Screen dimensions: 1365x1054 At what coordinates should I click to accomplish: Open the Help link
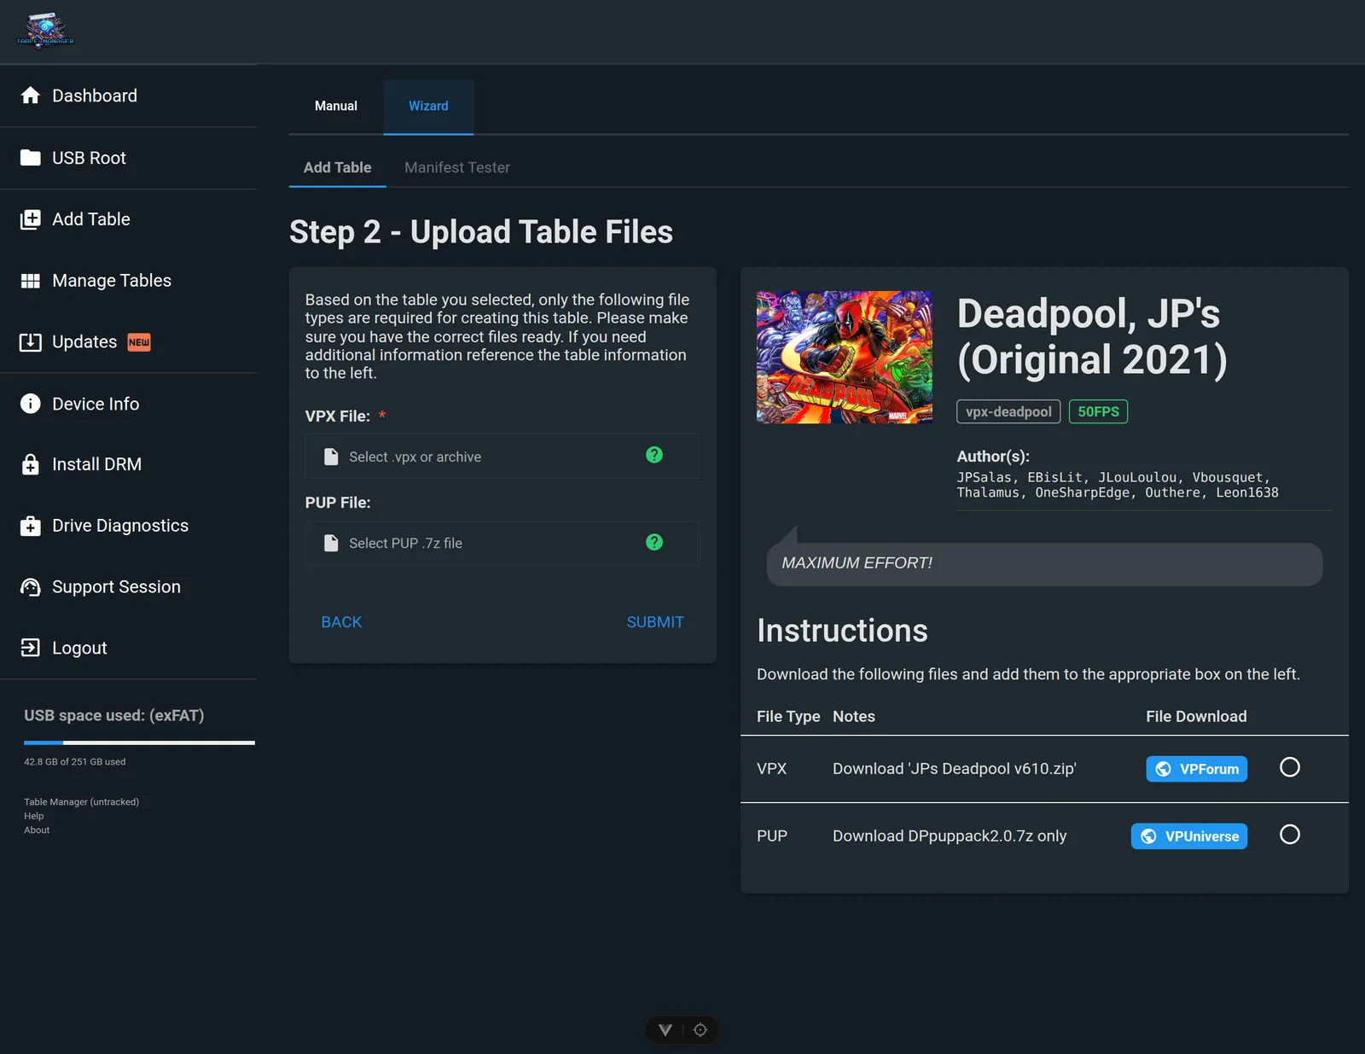pos(34,816)
